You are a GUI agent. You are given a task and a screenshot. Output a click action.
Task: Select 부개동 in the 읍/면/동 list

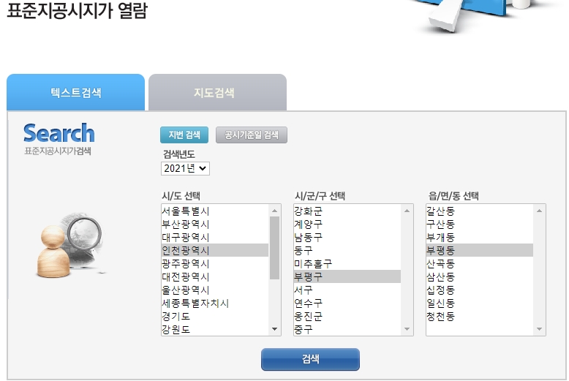pos(480,237)
